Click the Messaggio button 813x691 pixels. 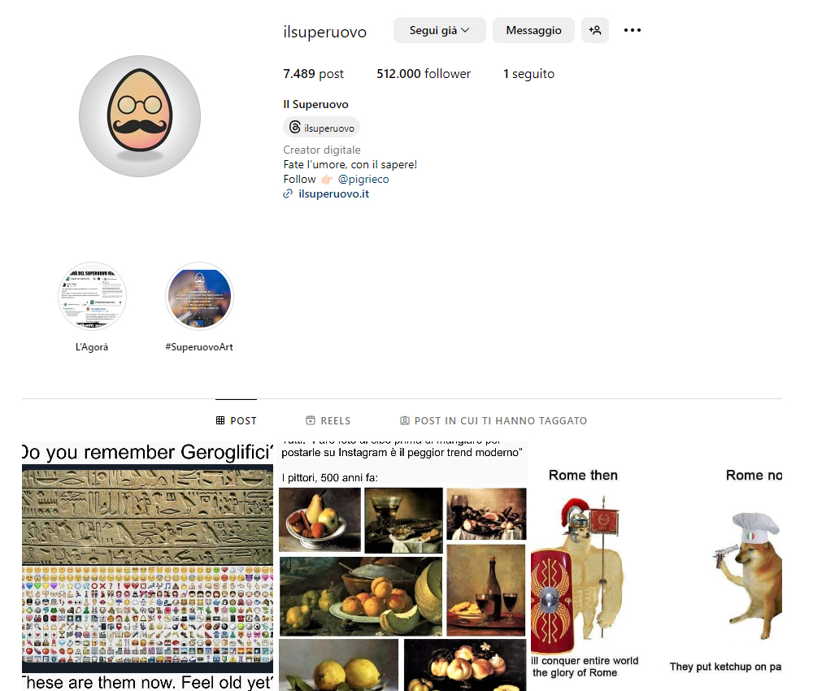[x=533, y=30]
